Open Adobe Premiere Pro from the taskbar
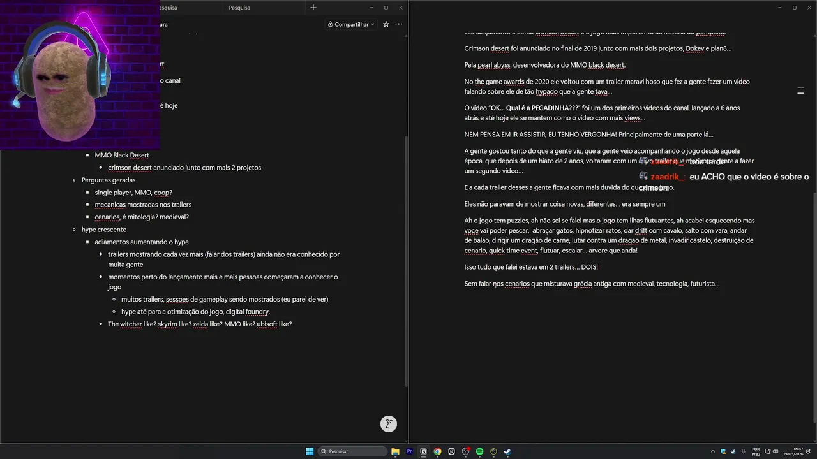The height and width of the screenshot is (459, 817). [x=409, y=451]
